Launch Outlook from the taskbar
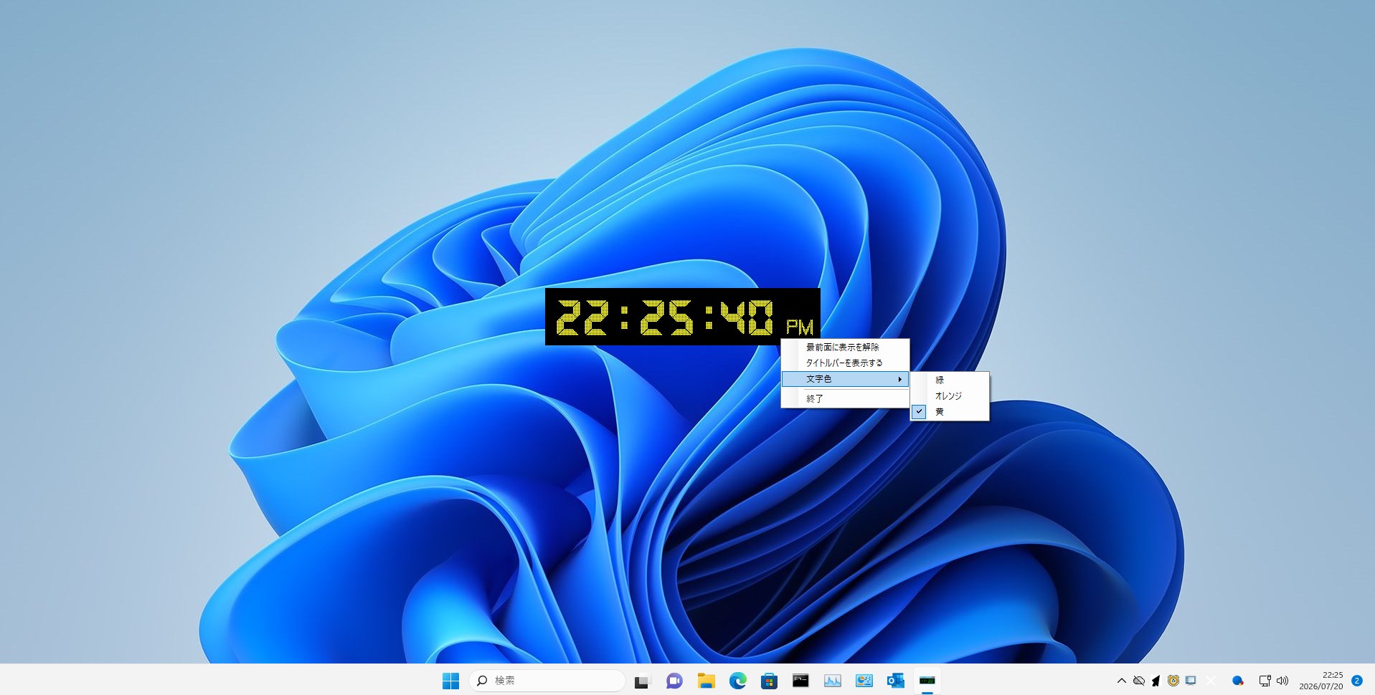This screenshot has height=695, width=1375. [895, 681]
